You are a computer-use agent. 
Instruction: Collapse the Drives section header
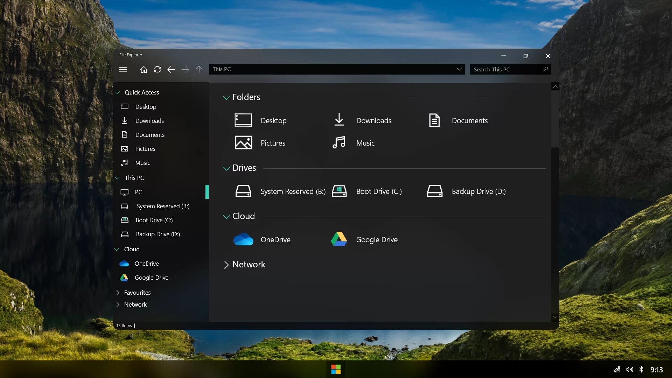point(226,168)
